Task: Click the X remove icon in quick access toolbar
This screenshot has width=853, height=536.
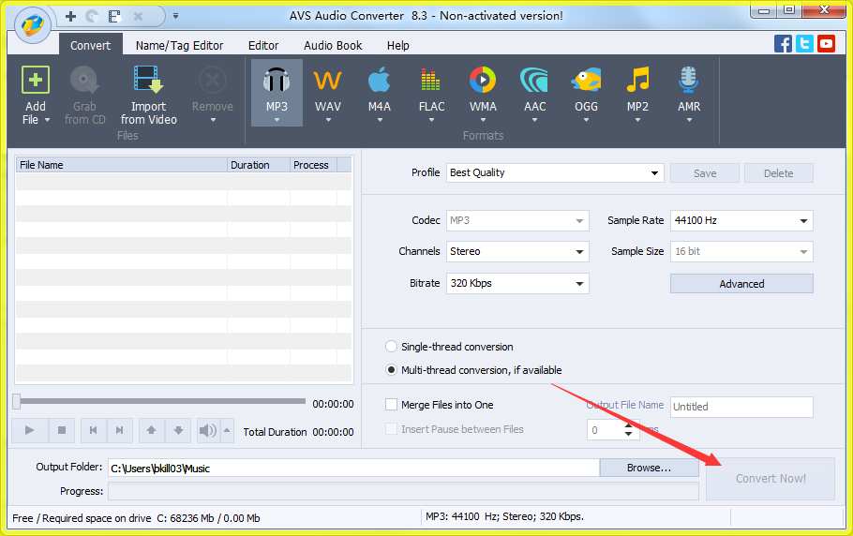Action: pyautogui.click(x=138, y=16)
